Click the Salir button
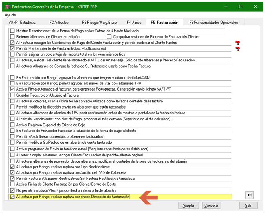Viewport: 265px width, 213px height. (x=248, y=205)
